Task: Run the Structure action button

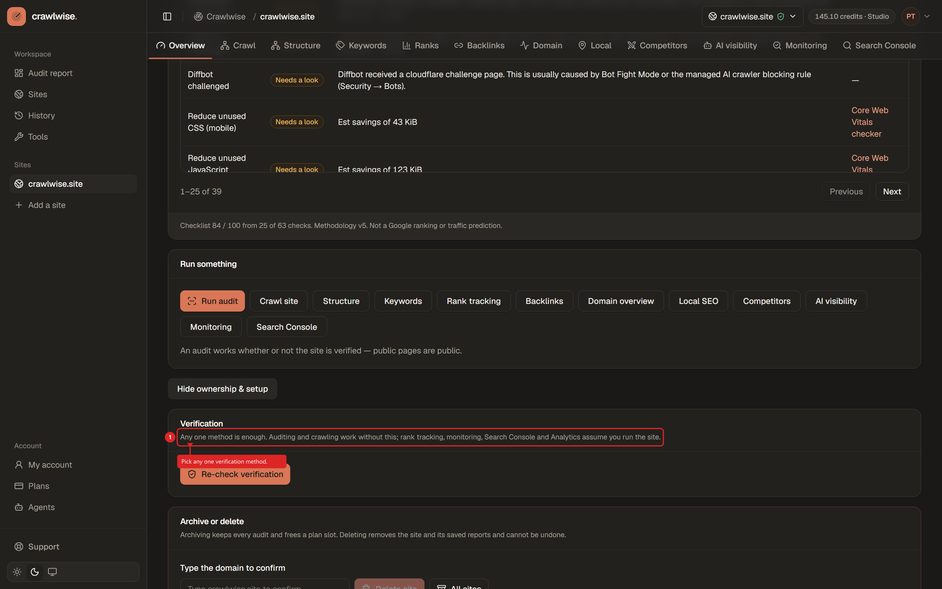Action: (341, 301)
